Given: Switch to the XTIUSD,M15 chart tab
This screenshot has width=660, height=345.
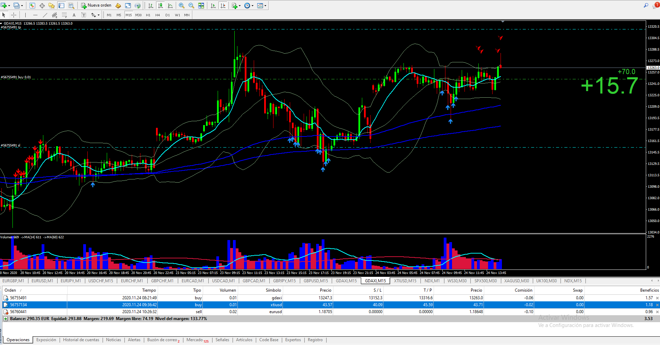Looking at the screenshot, I should [405, 281].
